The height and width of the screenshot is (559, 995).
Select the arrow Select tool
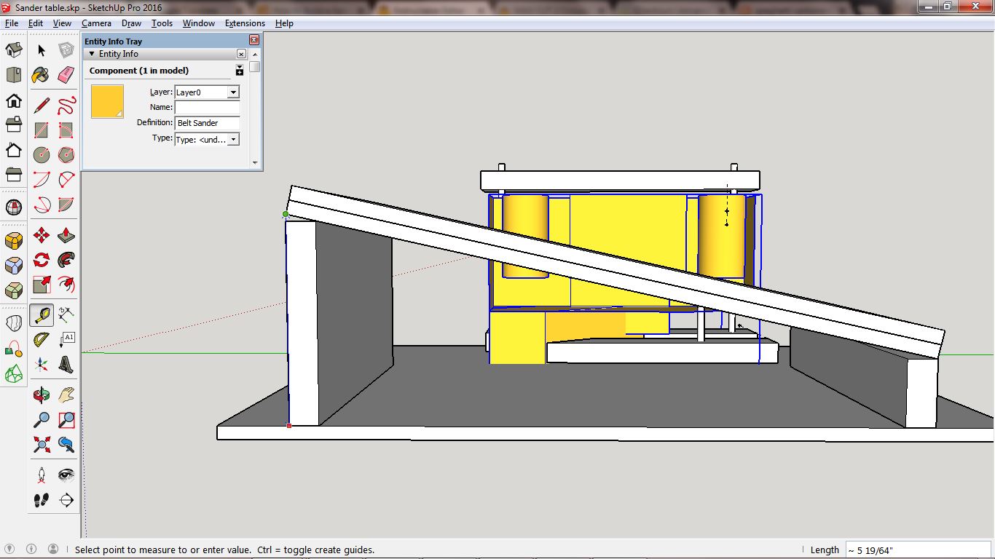(x=42, y=50)
